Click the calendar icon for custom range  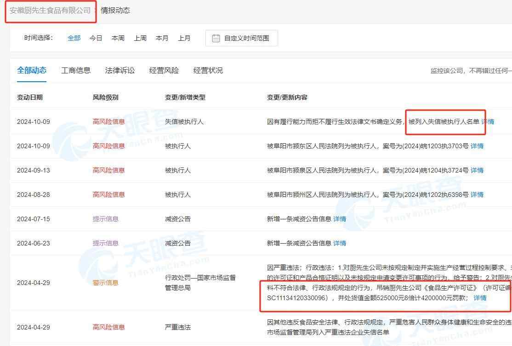(216, 38)
